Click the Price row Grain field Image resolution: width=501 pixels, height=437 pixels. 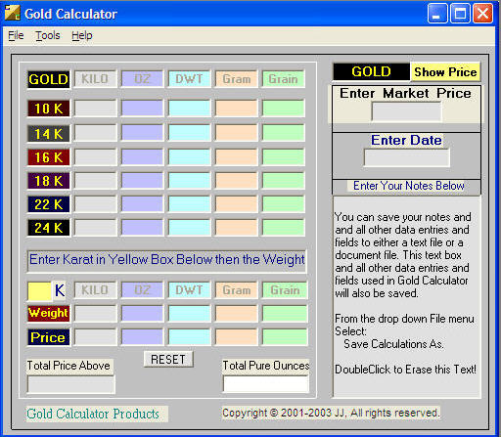coord(285,337)
